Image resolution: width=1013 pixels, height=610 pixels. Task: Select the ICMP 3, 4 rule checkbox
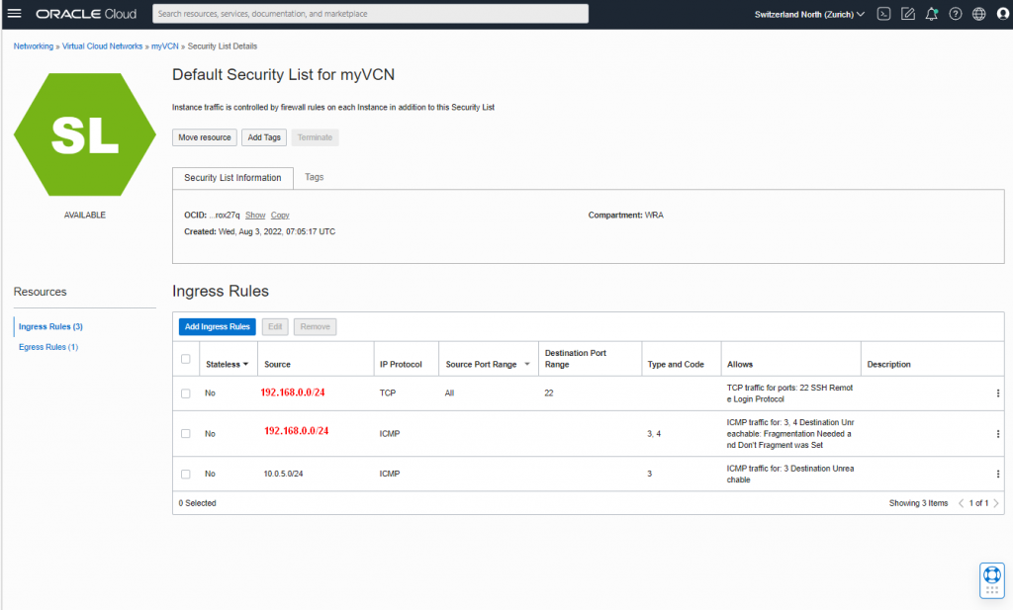pos(185,434)
